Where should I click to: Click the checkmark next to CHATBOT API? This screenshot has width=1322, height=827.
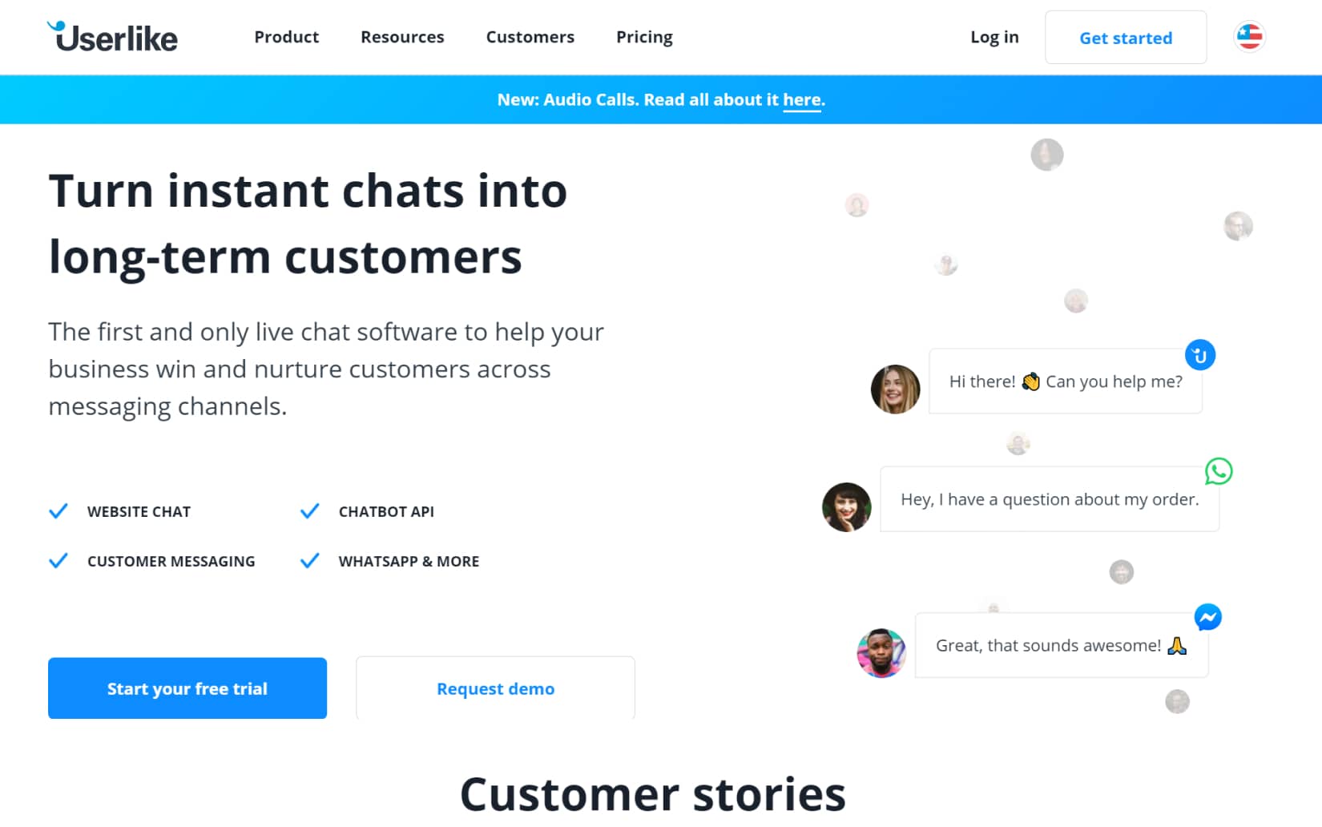pos(309,510)
